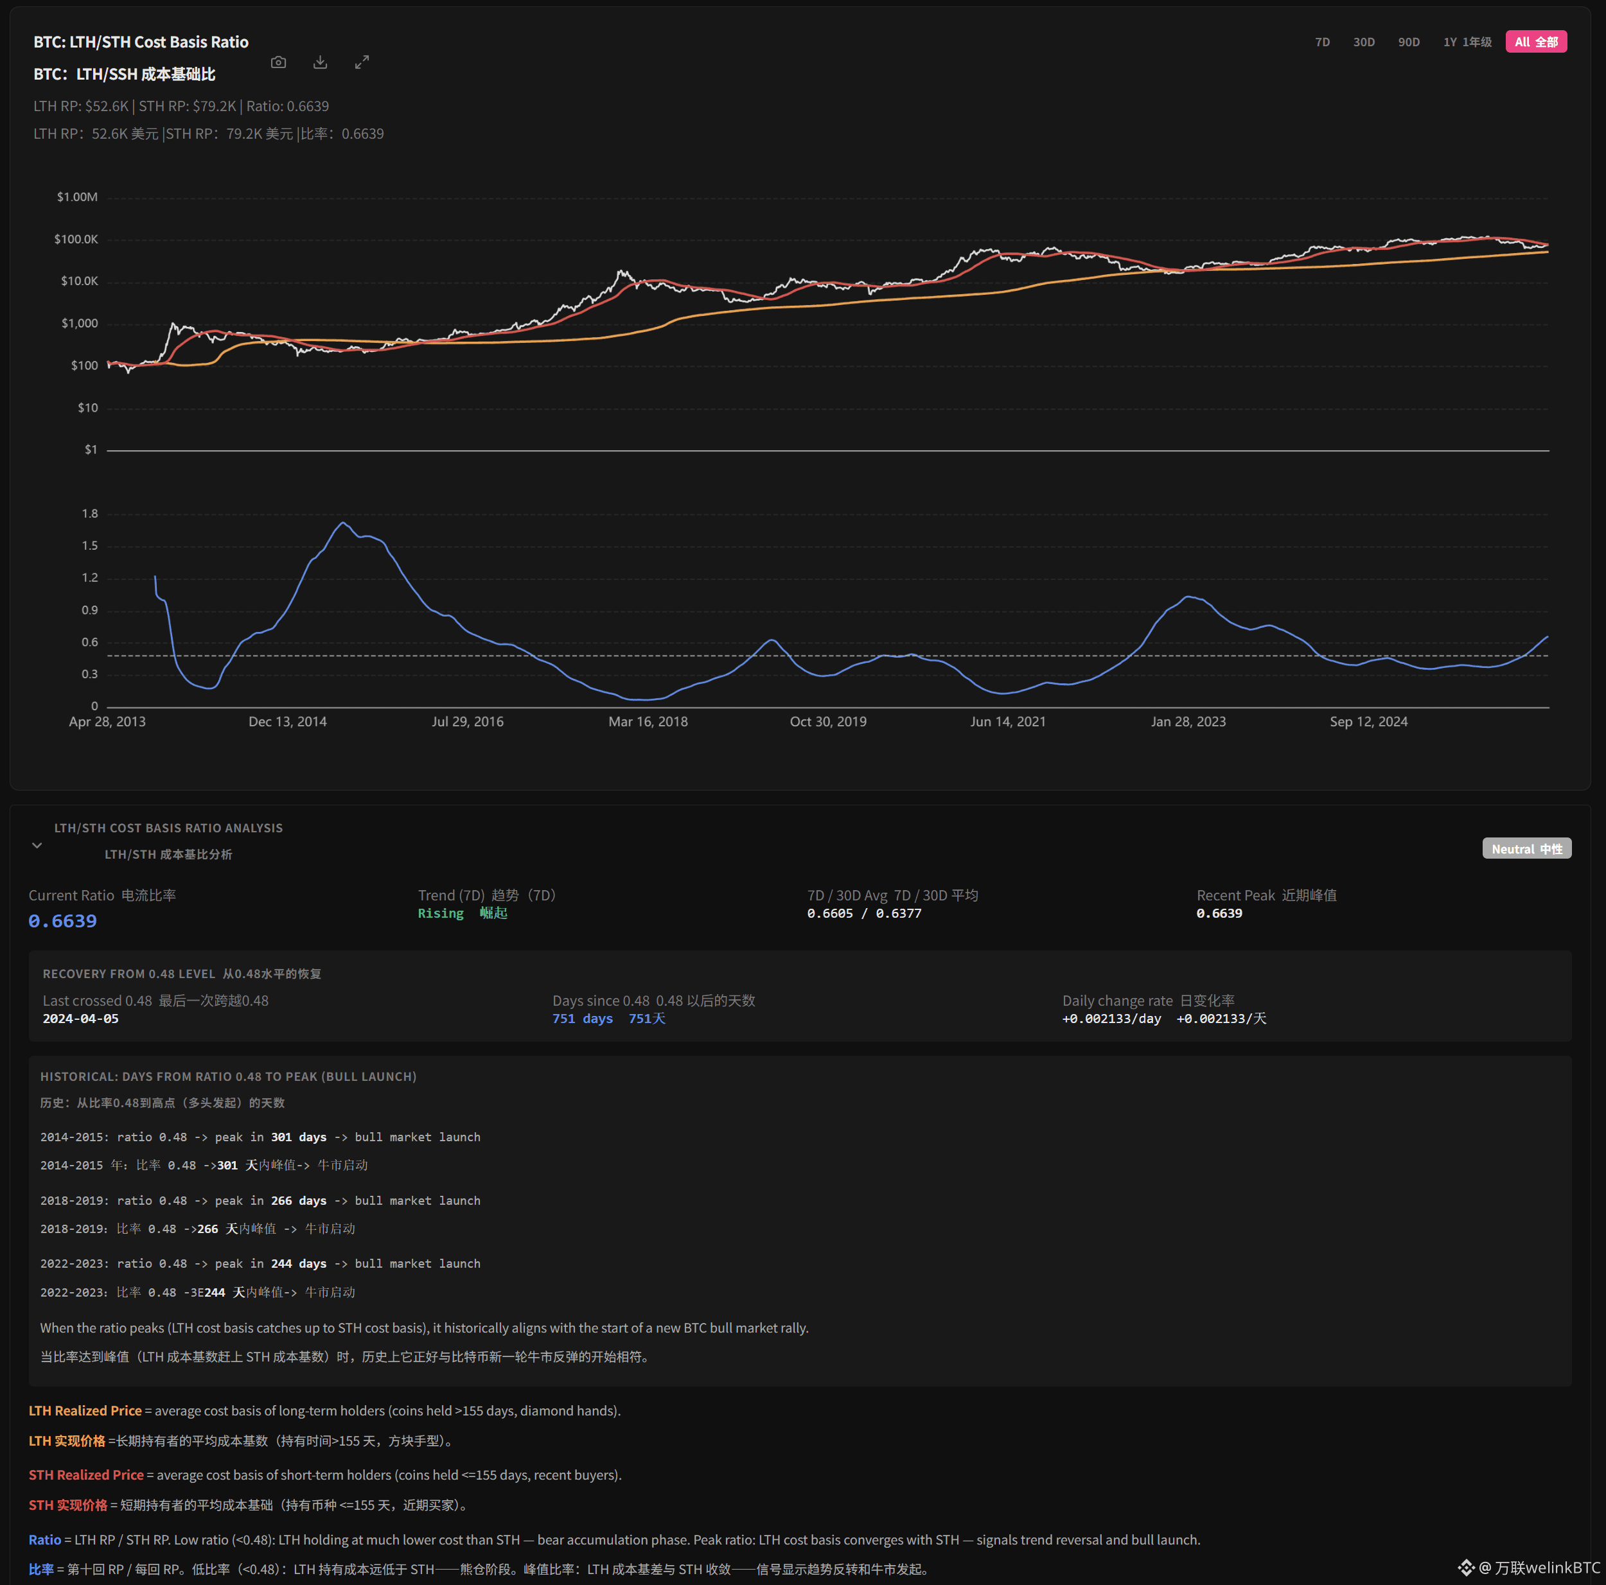Image resolution: width=1606 pixels, height=1585 pixels.
Task: Click the Last crossed 0.48 label
Action: 97,1001
